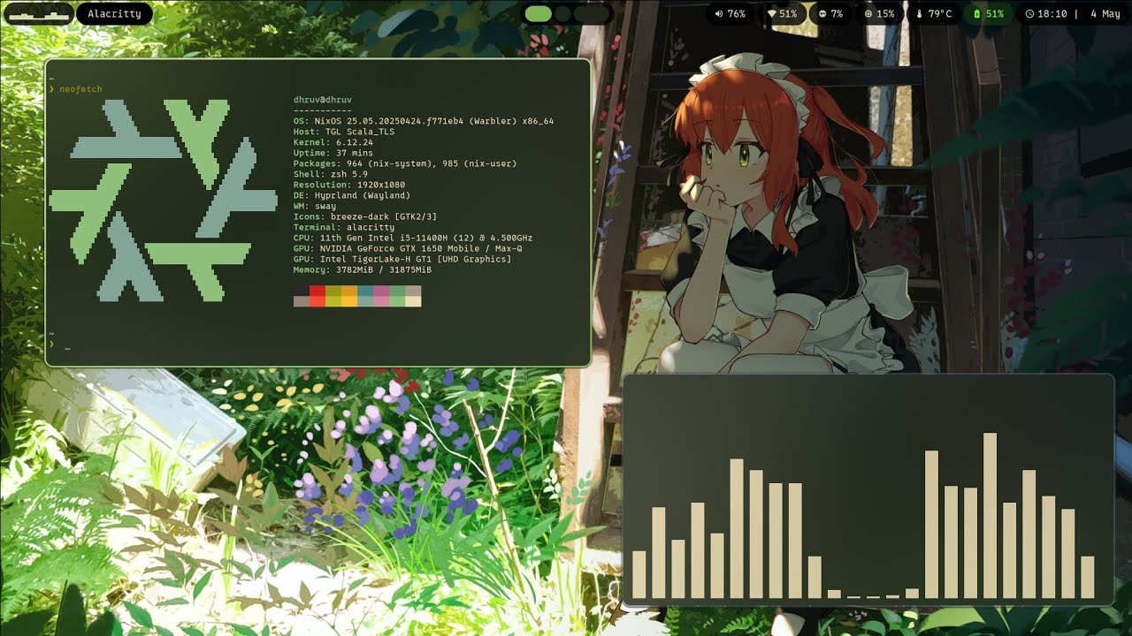Click the memory usage 15% module

pyautogui.click(x=879, y=14)
